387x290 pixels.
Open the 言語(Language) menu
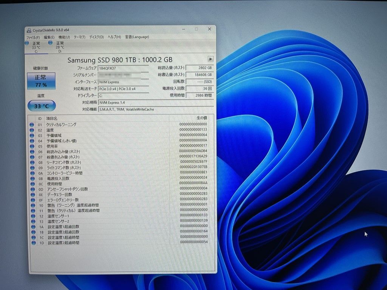tap(137, 37)
